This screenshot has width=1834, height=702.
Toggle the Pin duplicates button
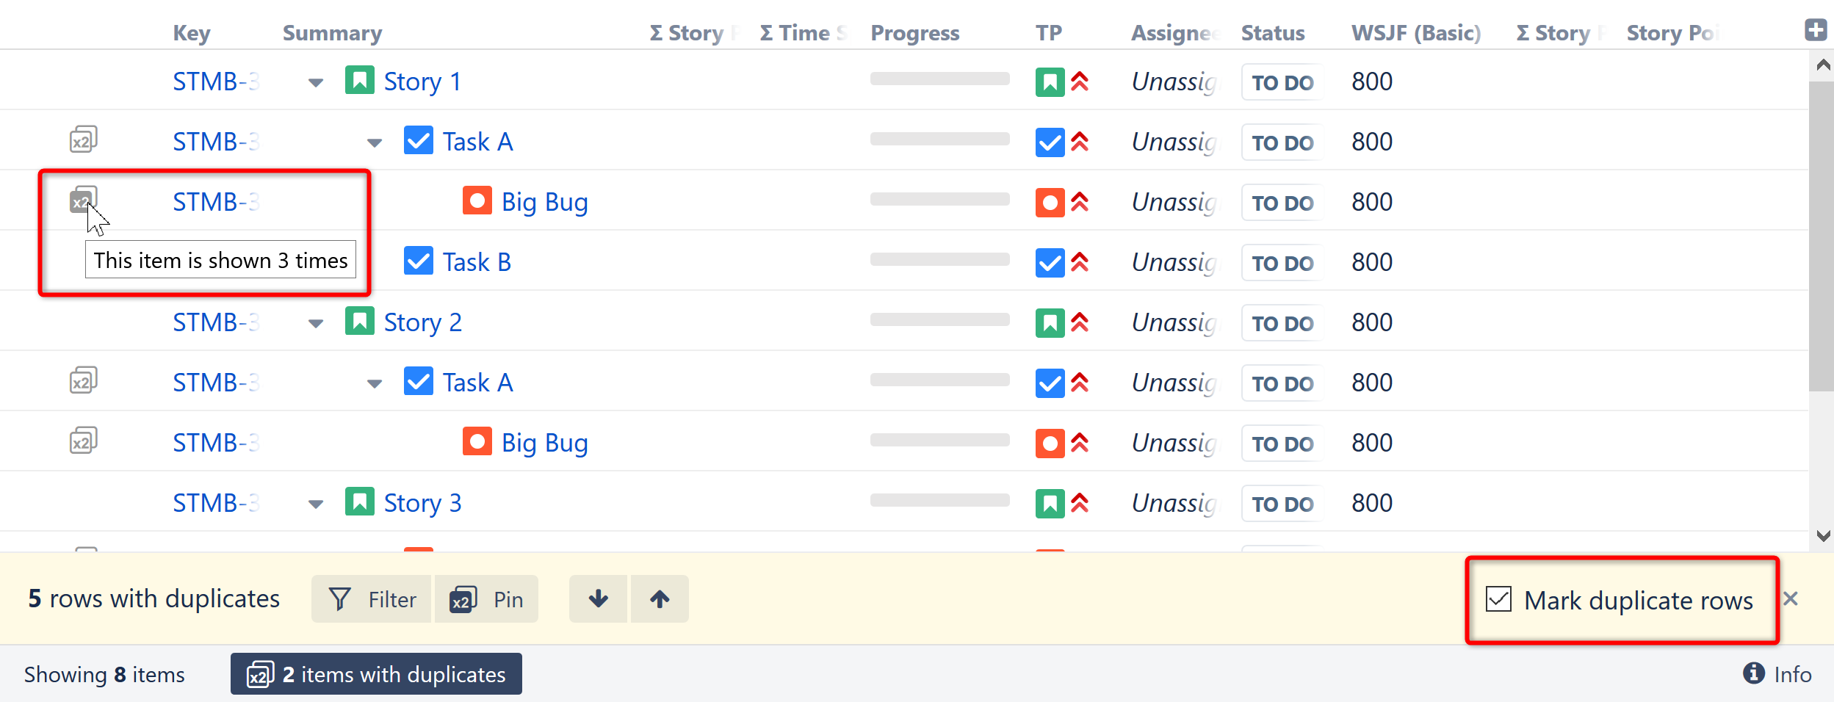coord(486,599)
